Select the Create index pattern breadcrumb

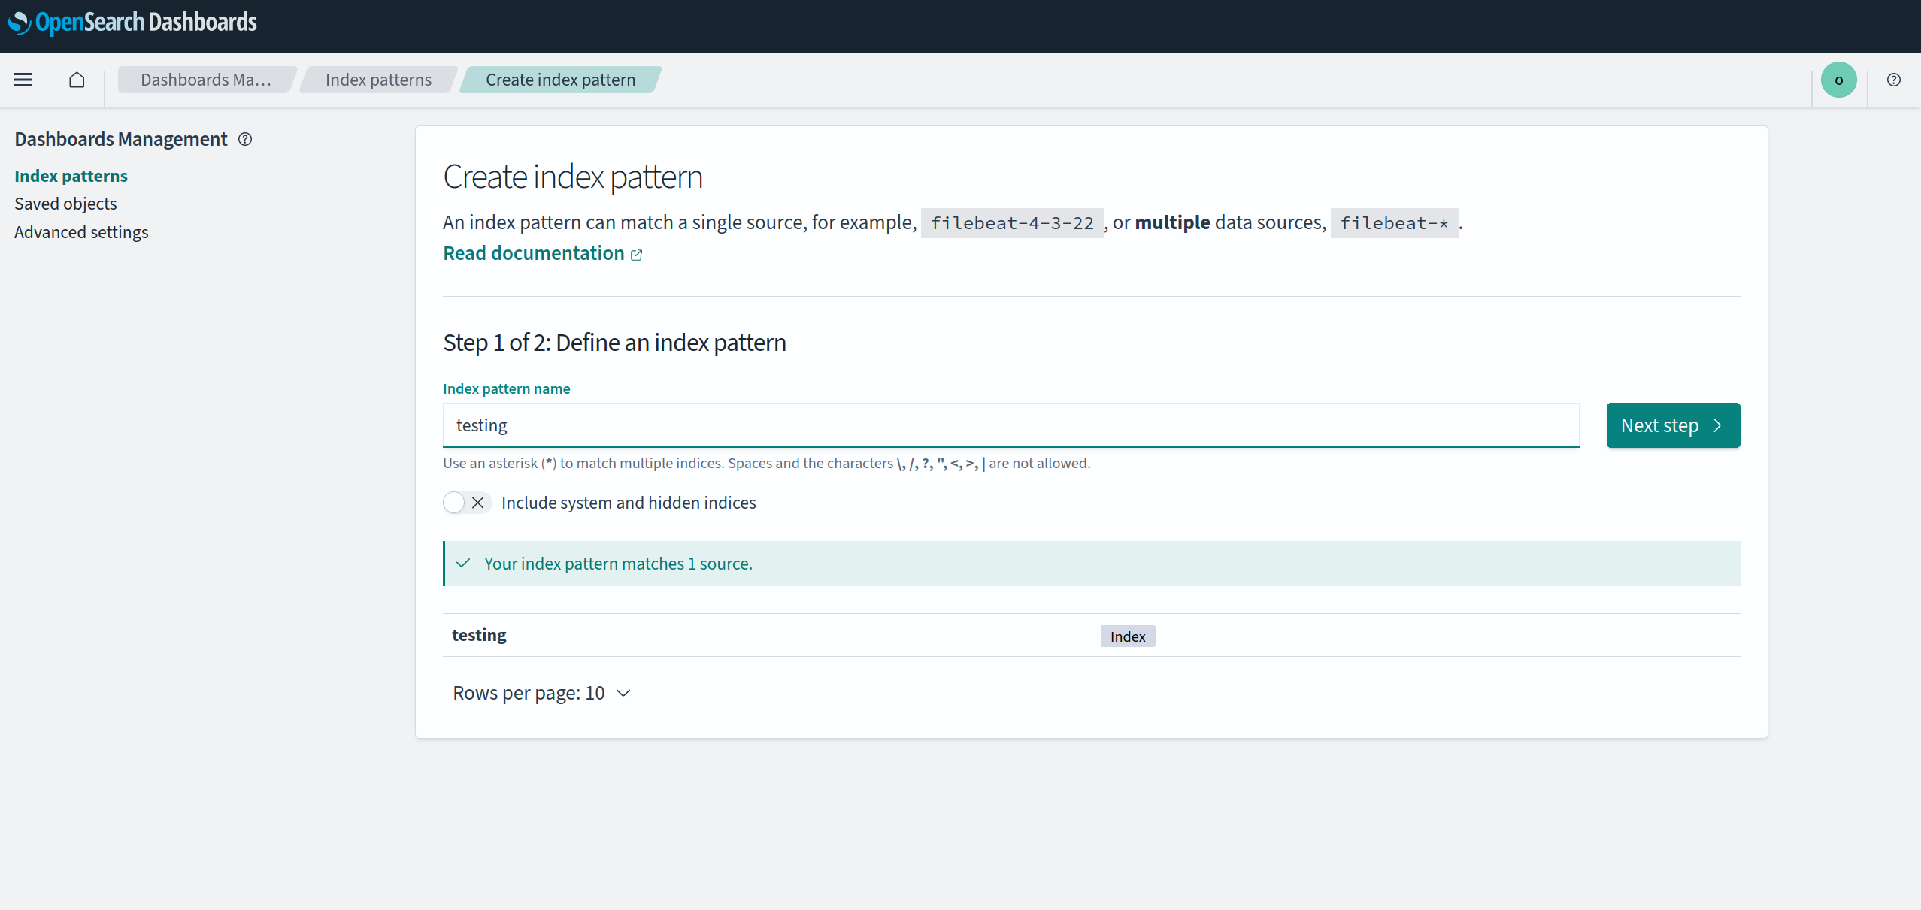[x=559, y=79]
